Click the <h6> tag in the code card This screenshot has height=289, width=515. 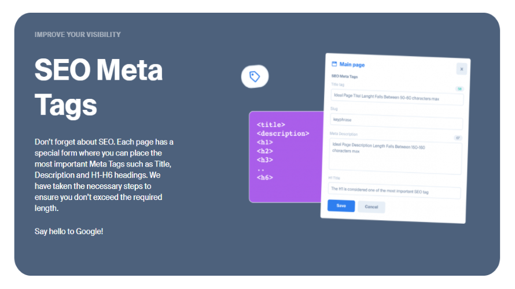click(x=264, y=177)
